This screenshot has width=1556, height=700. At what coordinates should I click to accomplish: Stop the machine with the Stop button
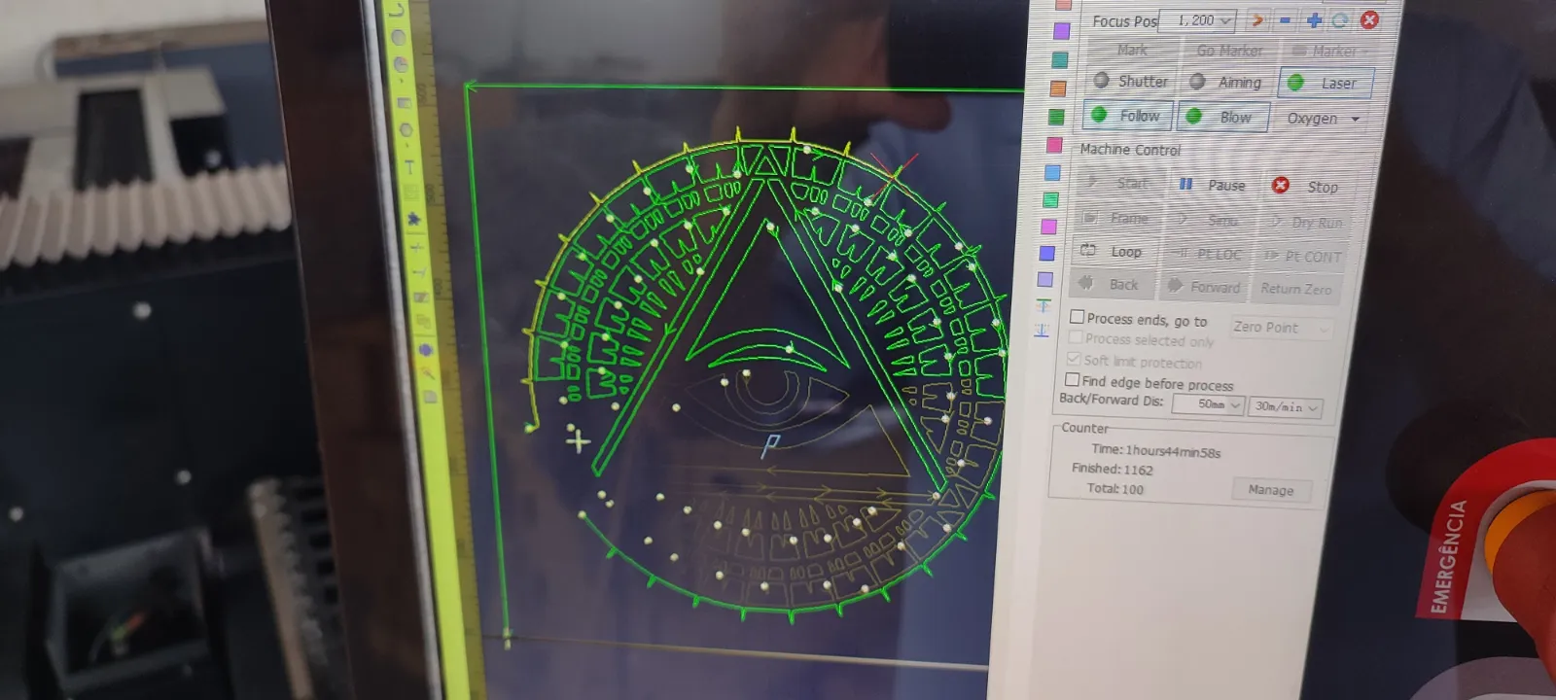pyautogui.click(x=1307, y=186)
